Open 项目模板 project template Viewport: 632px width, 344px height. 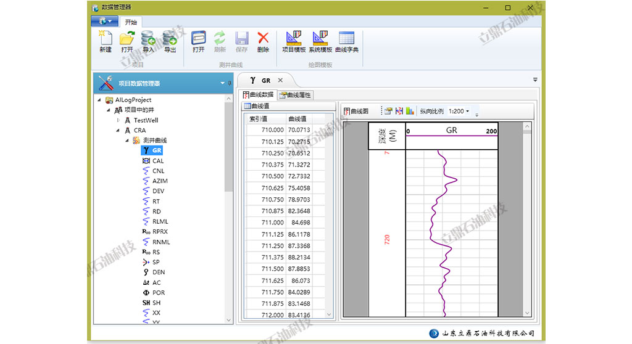(x=294, y=42)
